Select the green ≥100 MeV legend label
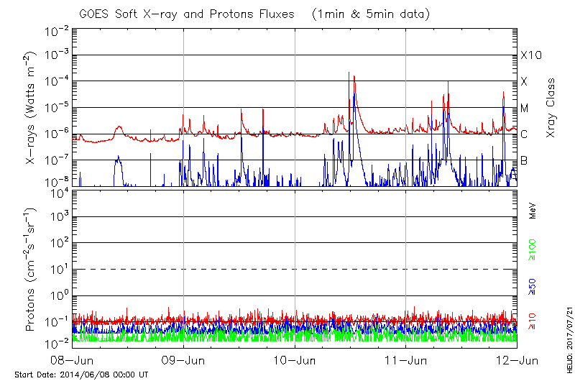575x381 pixels. click(533, 247)
